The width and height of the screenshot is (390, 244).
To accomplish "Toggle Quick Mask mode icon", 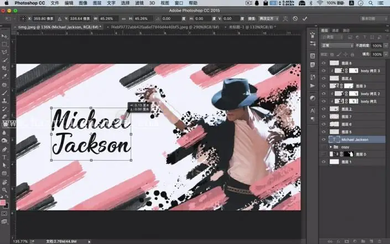I will [4, 214].
